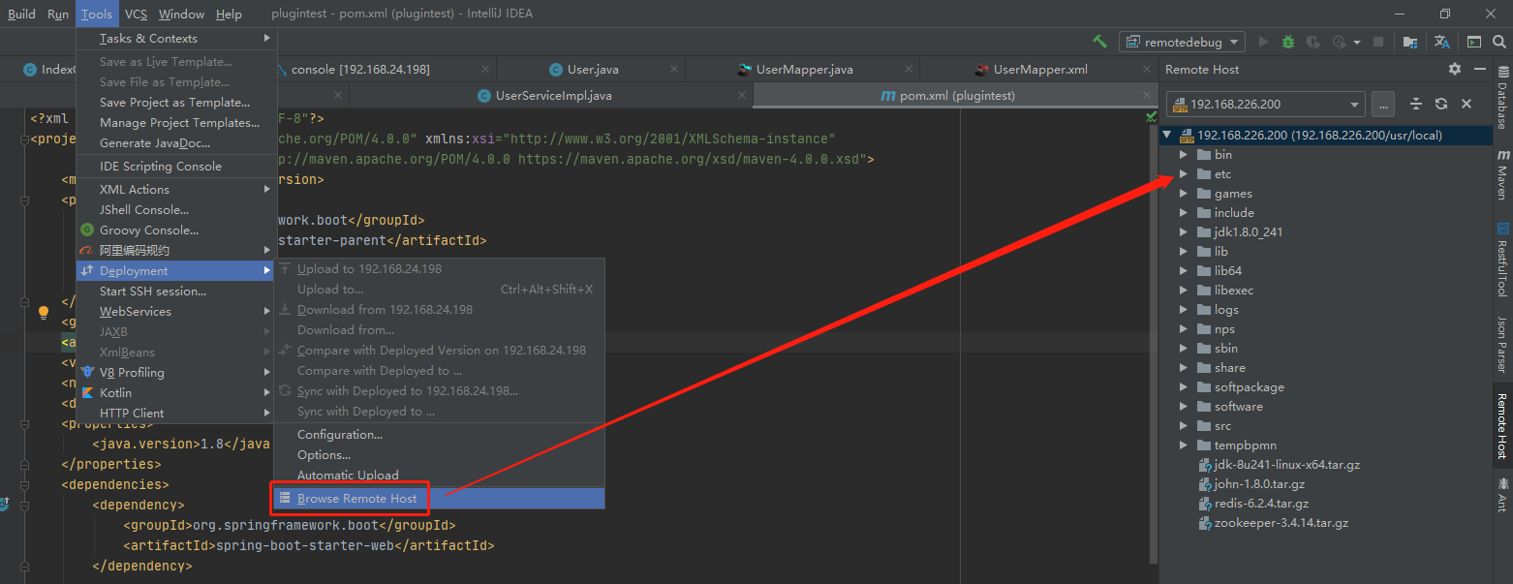The height and width of the screenshot is (584, 1513).
Task: Click the Translate icon in toolbar
Action: [1441, 42]
